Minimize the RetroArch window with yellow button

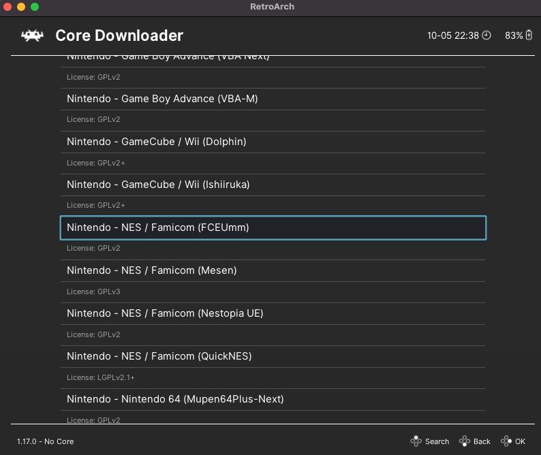pos(21,7)
